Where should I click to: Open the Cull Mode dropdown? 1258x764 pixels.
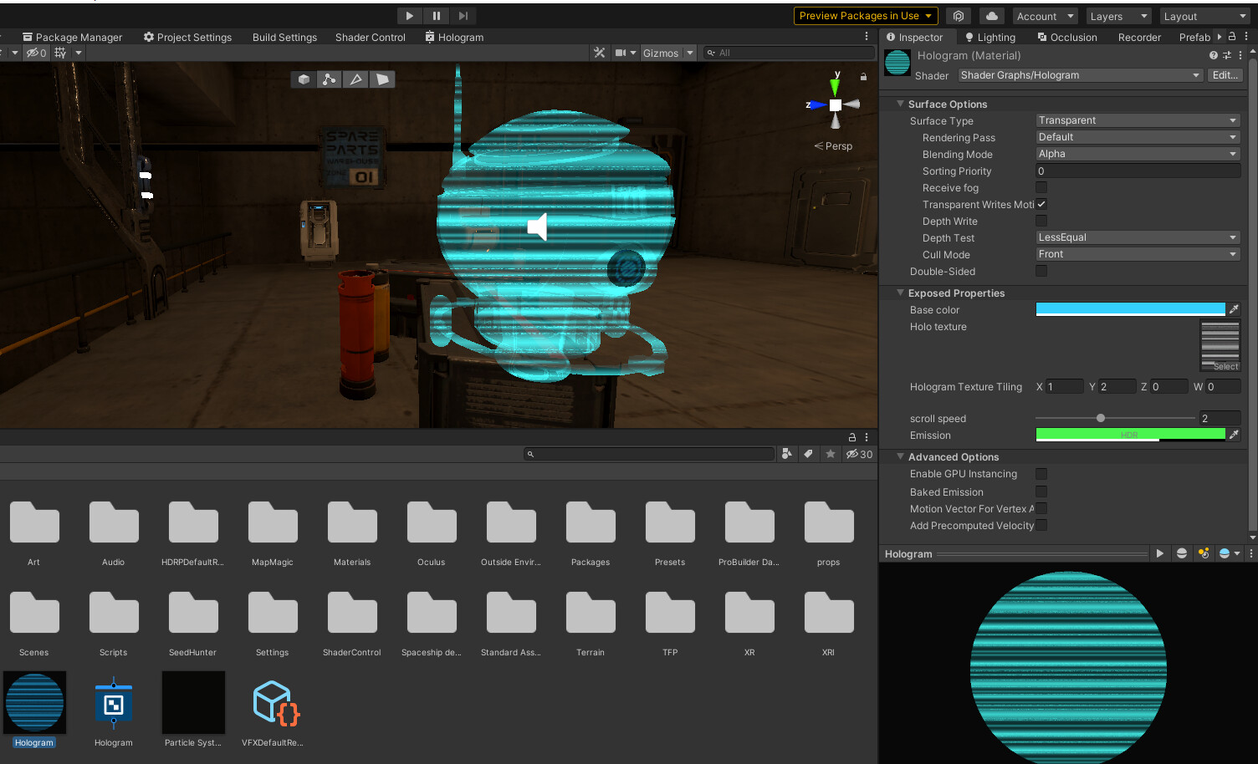point(1137,253)
